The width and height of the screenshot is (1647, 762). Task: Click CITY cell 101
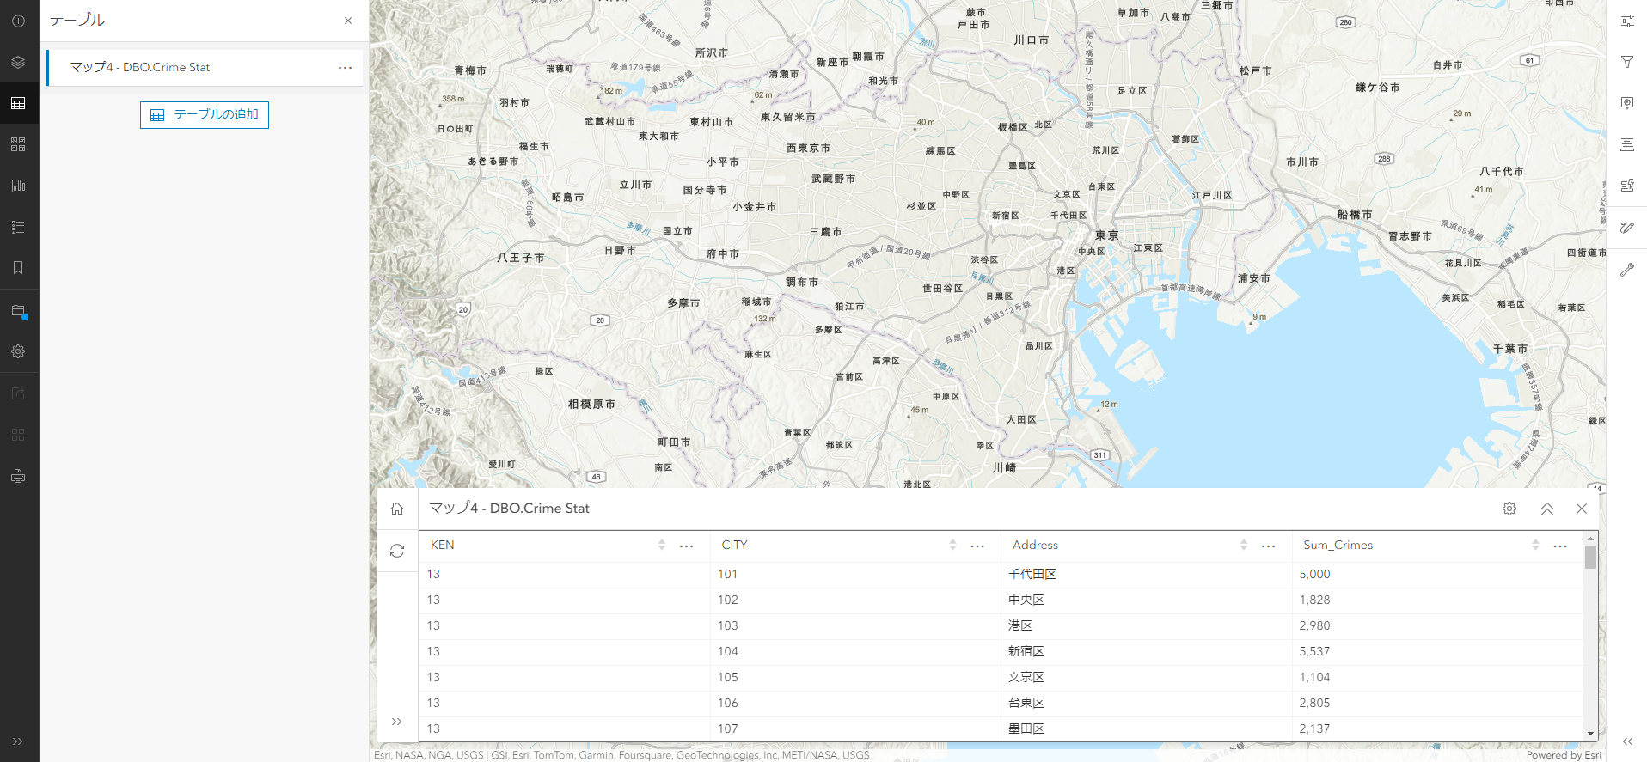[727, 574]
